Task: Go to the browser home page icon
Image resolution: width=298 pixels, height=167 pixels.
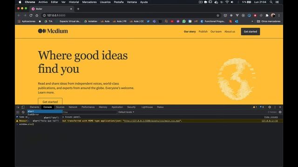Action: click(x=37, y=15)
